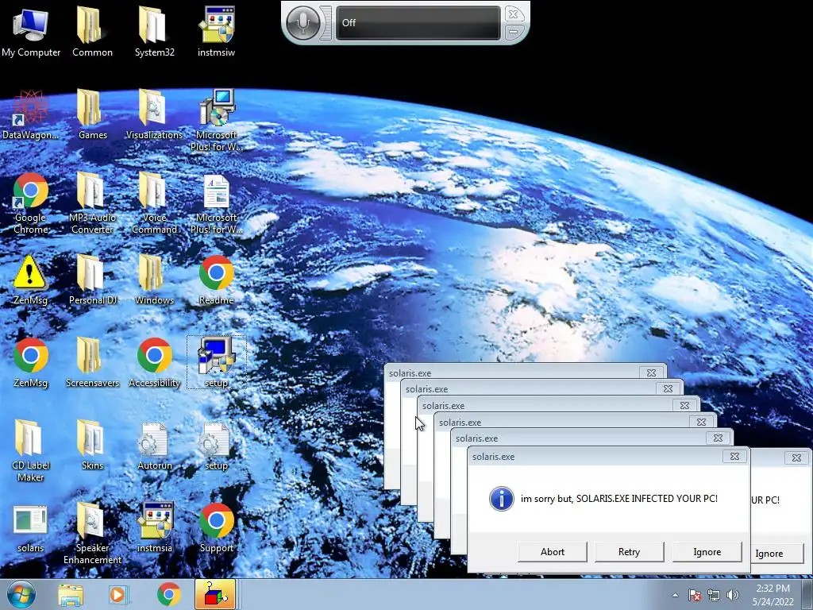
Task: Select the highlighted setup installer icon
Action: coord(216,361)
